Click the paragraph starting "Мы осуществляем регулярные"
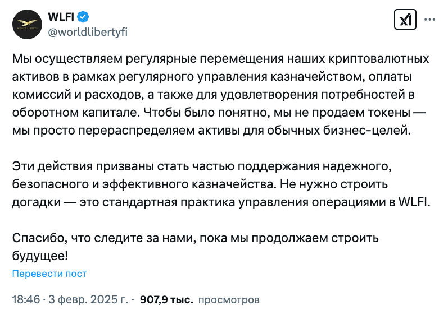The image size is (448, 315). pos(220,94)
